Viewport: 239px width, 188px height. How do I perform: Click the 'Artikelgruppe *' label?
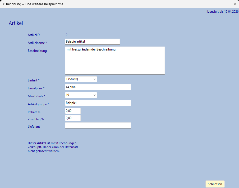click(x=38, y=104)
